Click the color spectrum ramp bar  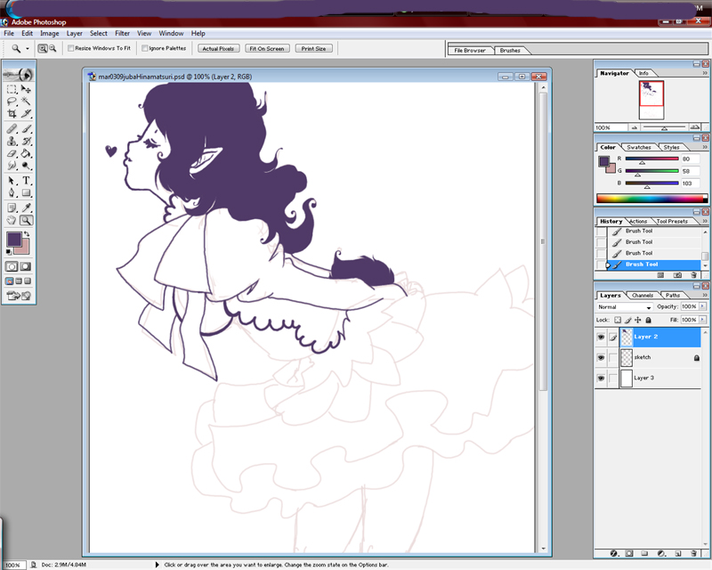(x=648, y=198)
